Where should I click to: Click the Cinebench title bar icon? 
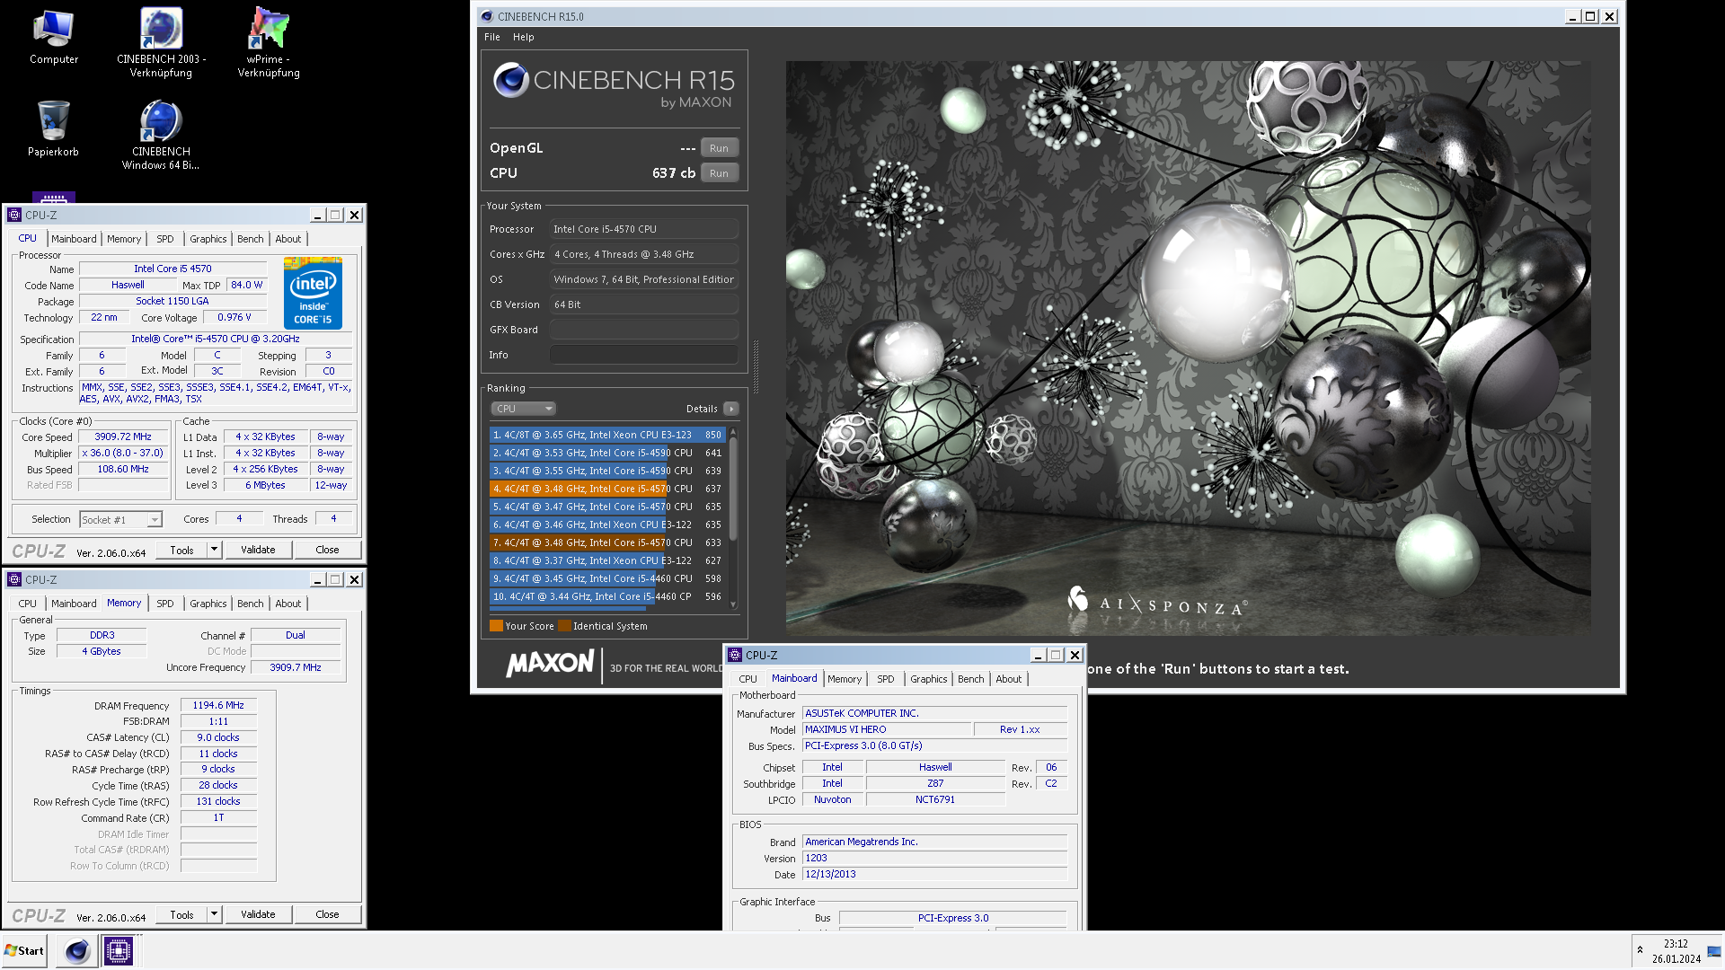click(x=487, y=16)
